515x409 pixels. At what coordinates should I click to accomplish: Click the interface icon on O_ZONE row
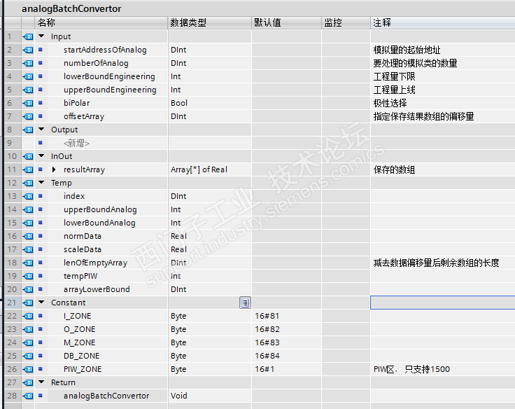(28, 329)
